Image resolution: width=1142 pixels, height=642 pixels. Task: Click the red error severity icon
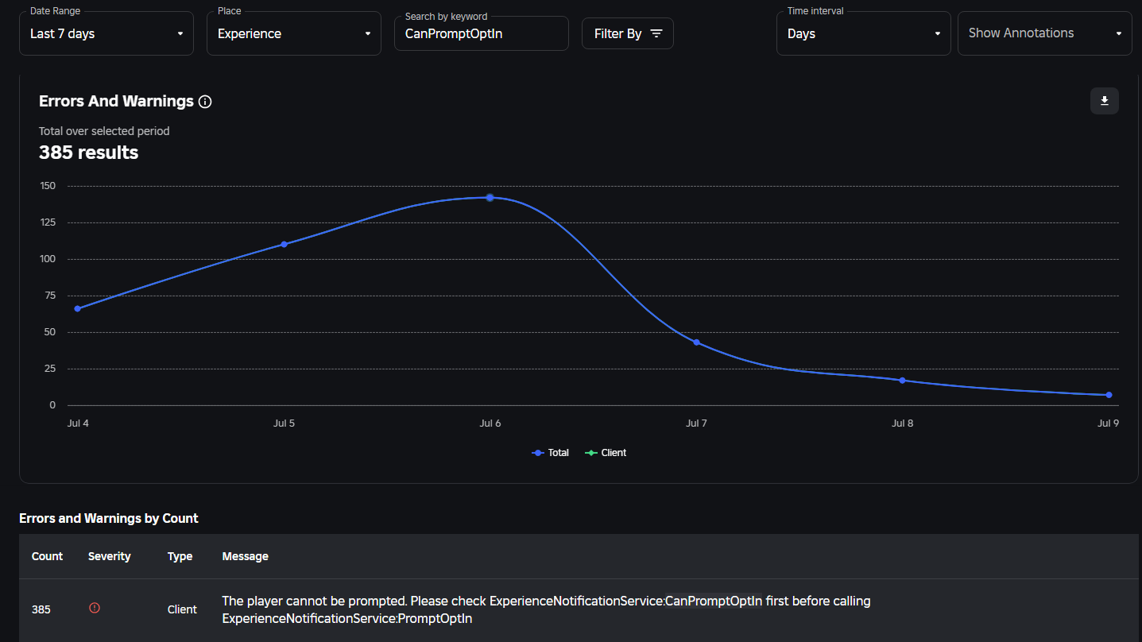pos(95,608)
